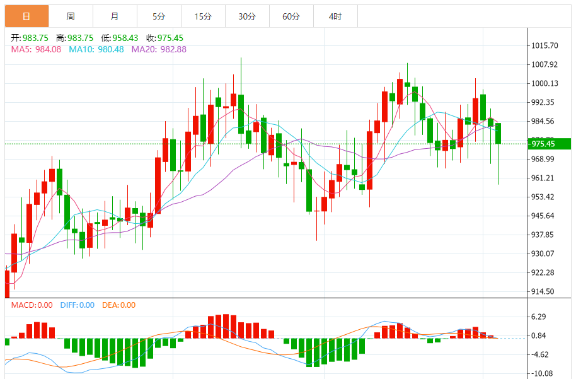This screenshot has width=576, height=379.
Task: Click the DIFF:0.00 label
Action: click(77, 305)
